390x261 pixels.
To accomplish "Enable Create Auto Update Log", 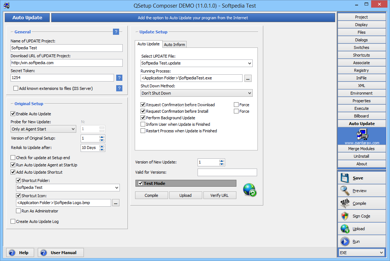I will pyautogui.click(x=13, y=221).
